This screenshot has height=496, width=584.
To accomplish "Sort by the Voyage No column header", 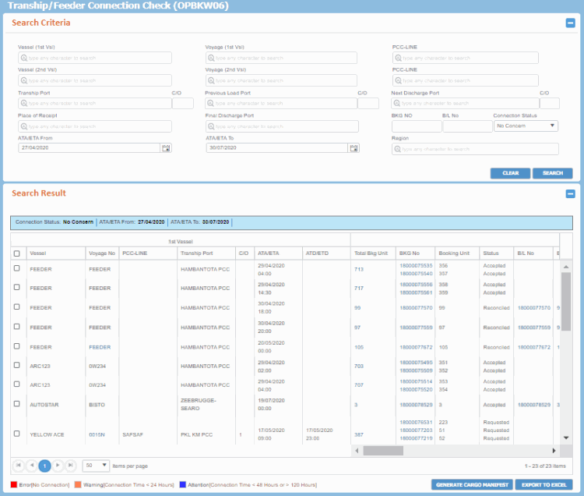I will (x=102, y=253).
